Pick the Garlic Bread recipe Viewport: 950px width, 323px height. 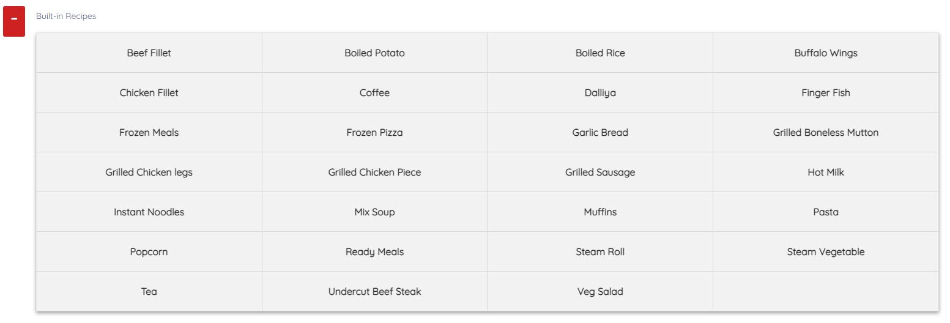[x=600, y=133]
